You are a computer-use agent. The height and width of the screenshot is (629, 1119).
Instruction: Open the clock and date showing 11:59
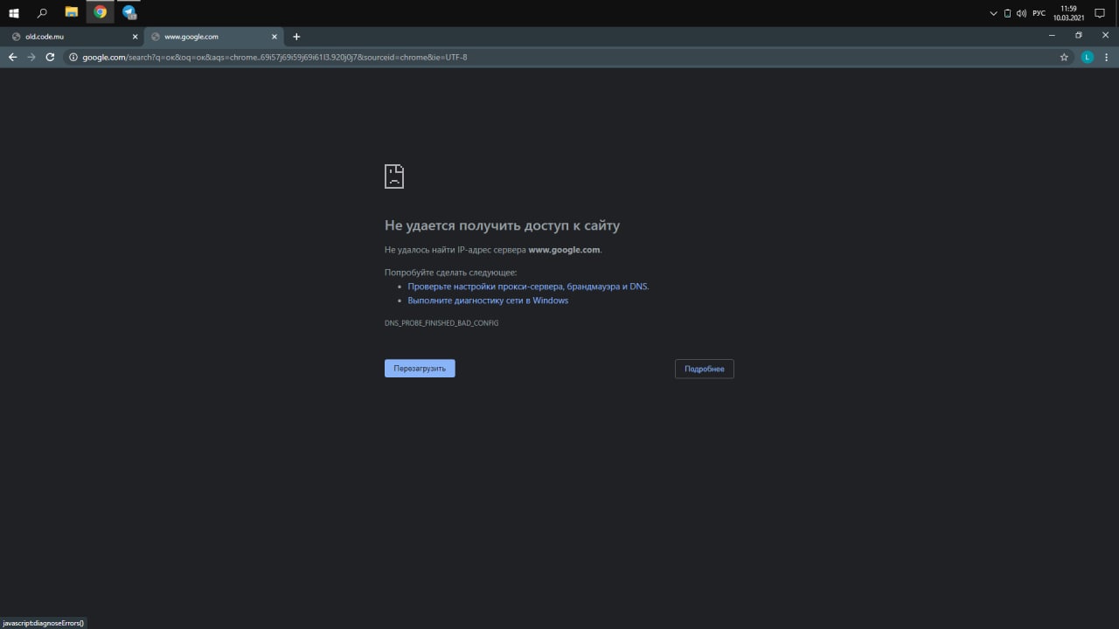[1068, 13]
